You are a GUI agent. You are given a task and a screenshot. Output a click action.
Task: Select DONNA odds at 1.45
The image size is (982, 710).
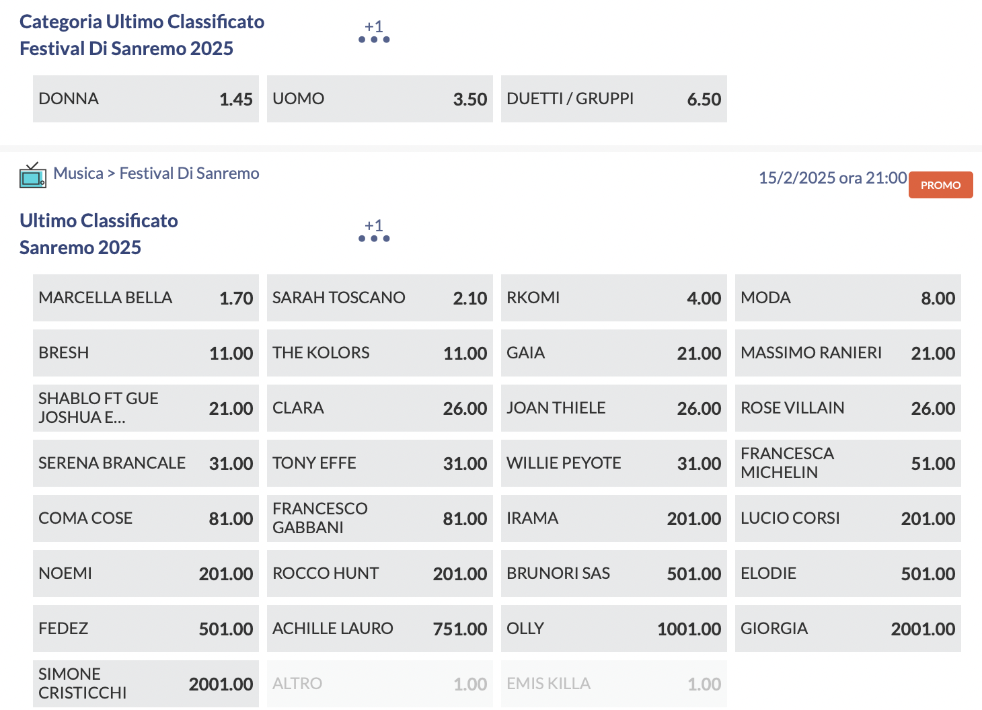[145, 99]
